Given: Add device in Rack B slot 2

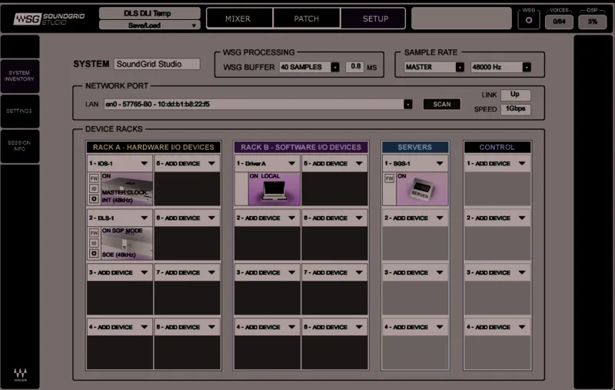Looking at the screenshot, I should pyautogui.click(x=267, y=218).
